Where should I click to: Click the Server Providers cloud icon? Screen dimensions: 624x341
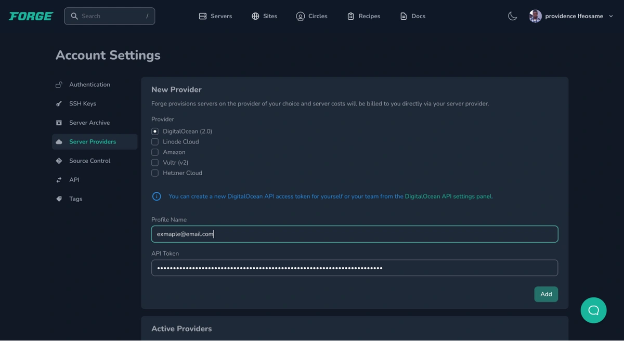[x=59, y=142]
